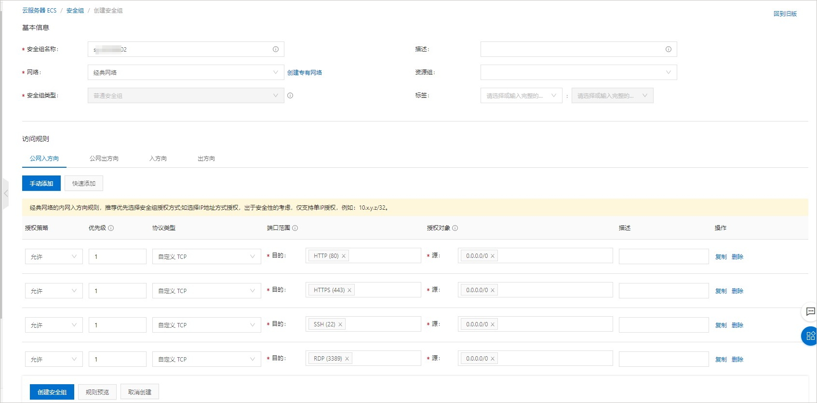The height and width of the screenshot is (403, 817).
Task: Click info icon beside security group type
Action: pyautogui.click(x=290, y=95)
